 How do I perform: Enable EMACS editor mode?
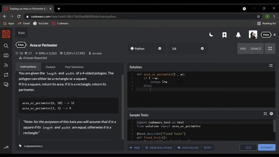256,48
